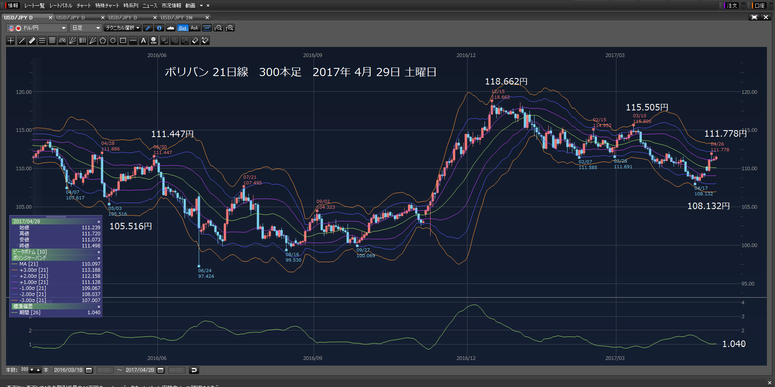This screenshot has width=775, height=387.
Task: Select the erase-all tag tool
Action: point(205,40)
